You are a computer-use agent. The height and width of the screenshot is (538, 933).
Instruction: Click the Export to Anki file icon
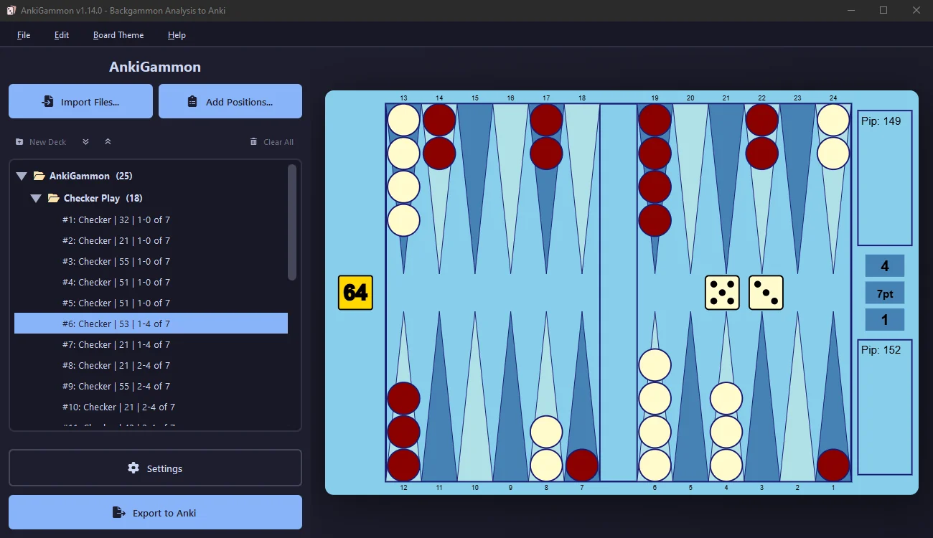pos(119,512)
